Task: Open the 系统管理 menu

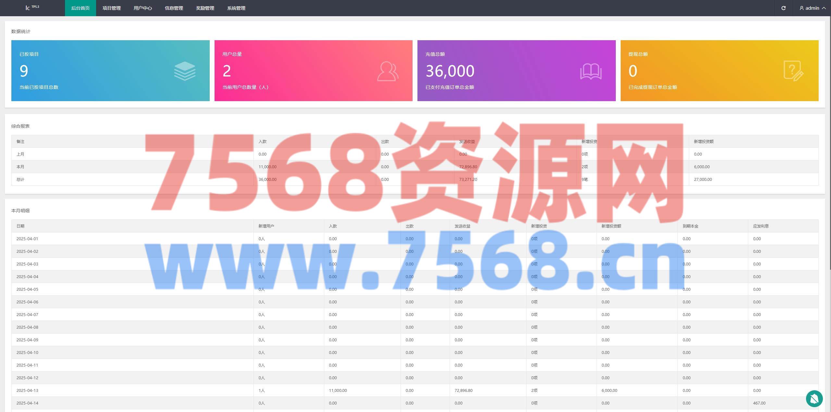Action: point(236,8)
